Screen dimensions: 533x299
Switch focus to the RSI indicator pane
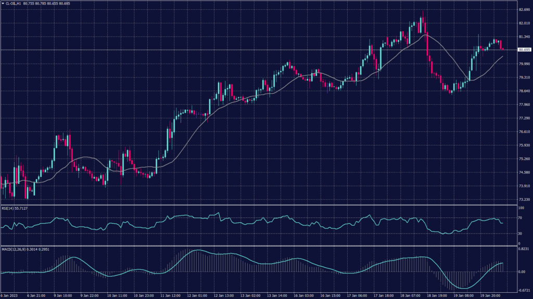coord(260,223)
